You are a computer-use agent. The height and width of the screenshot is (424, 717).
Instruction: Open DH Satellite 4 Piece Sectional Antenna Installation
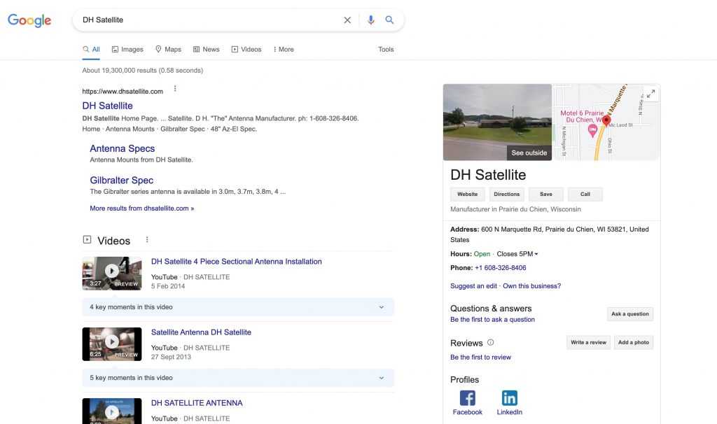pyautogui.click(x=237, y=262)
